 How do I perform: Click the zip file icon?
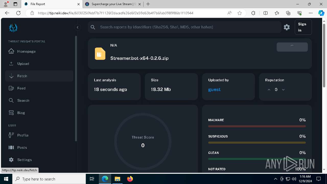click(100, 54)
